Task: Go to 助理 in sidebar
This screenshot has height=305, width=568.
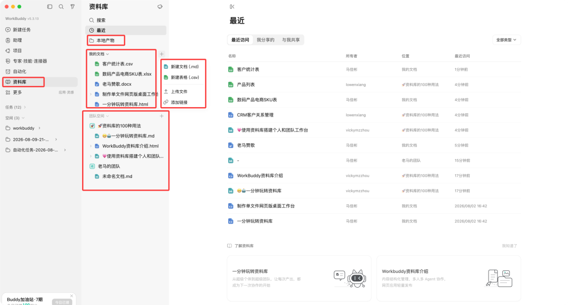Action: [x=17, y=40]
